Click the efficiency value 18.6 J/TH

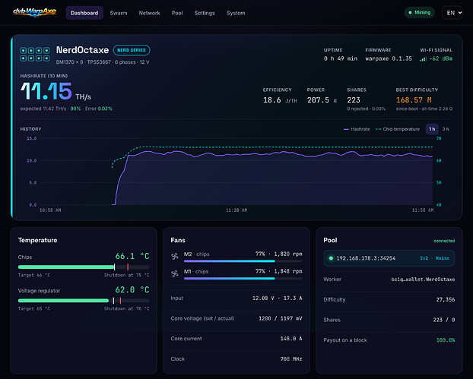pos(280,100)
